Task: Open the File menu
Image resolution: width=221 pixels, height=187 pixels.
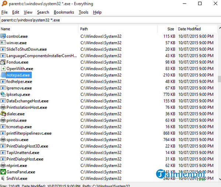Action: pyautogui.click(x=4, y=12)
